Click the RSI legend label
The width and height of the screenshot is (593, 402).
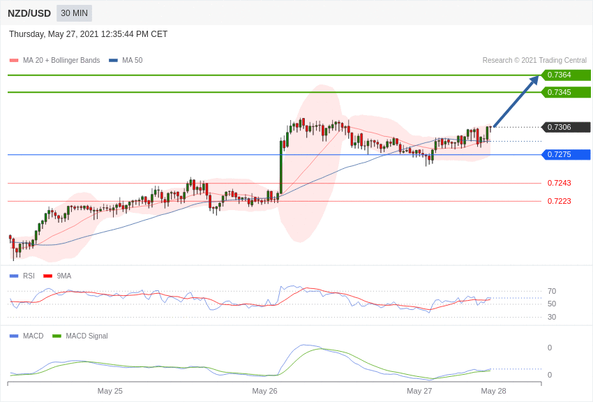click(x=29, y=276)
